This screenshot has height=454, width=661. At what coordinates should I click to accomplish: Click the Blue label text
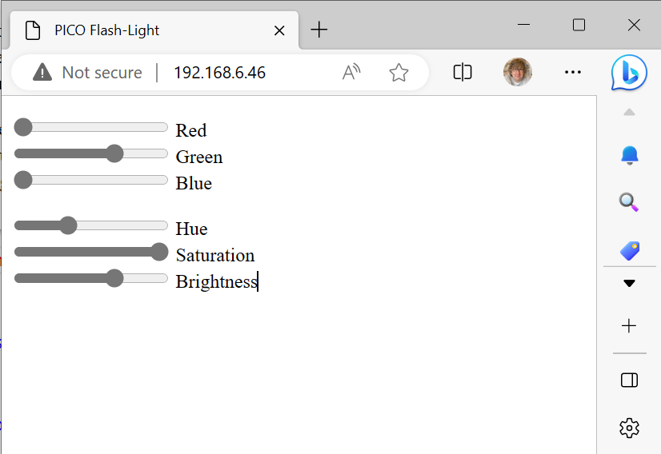194,183
